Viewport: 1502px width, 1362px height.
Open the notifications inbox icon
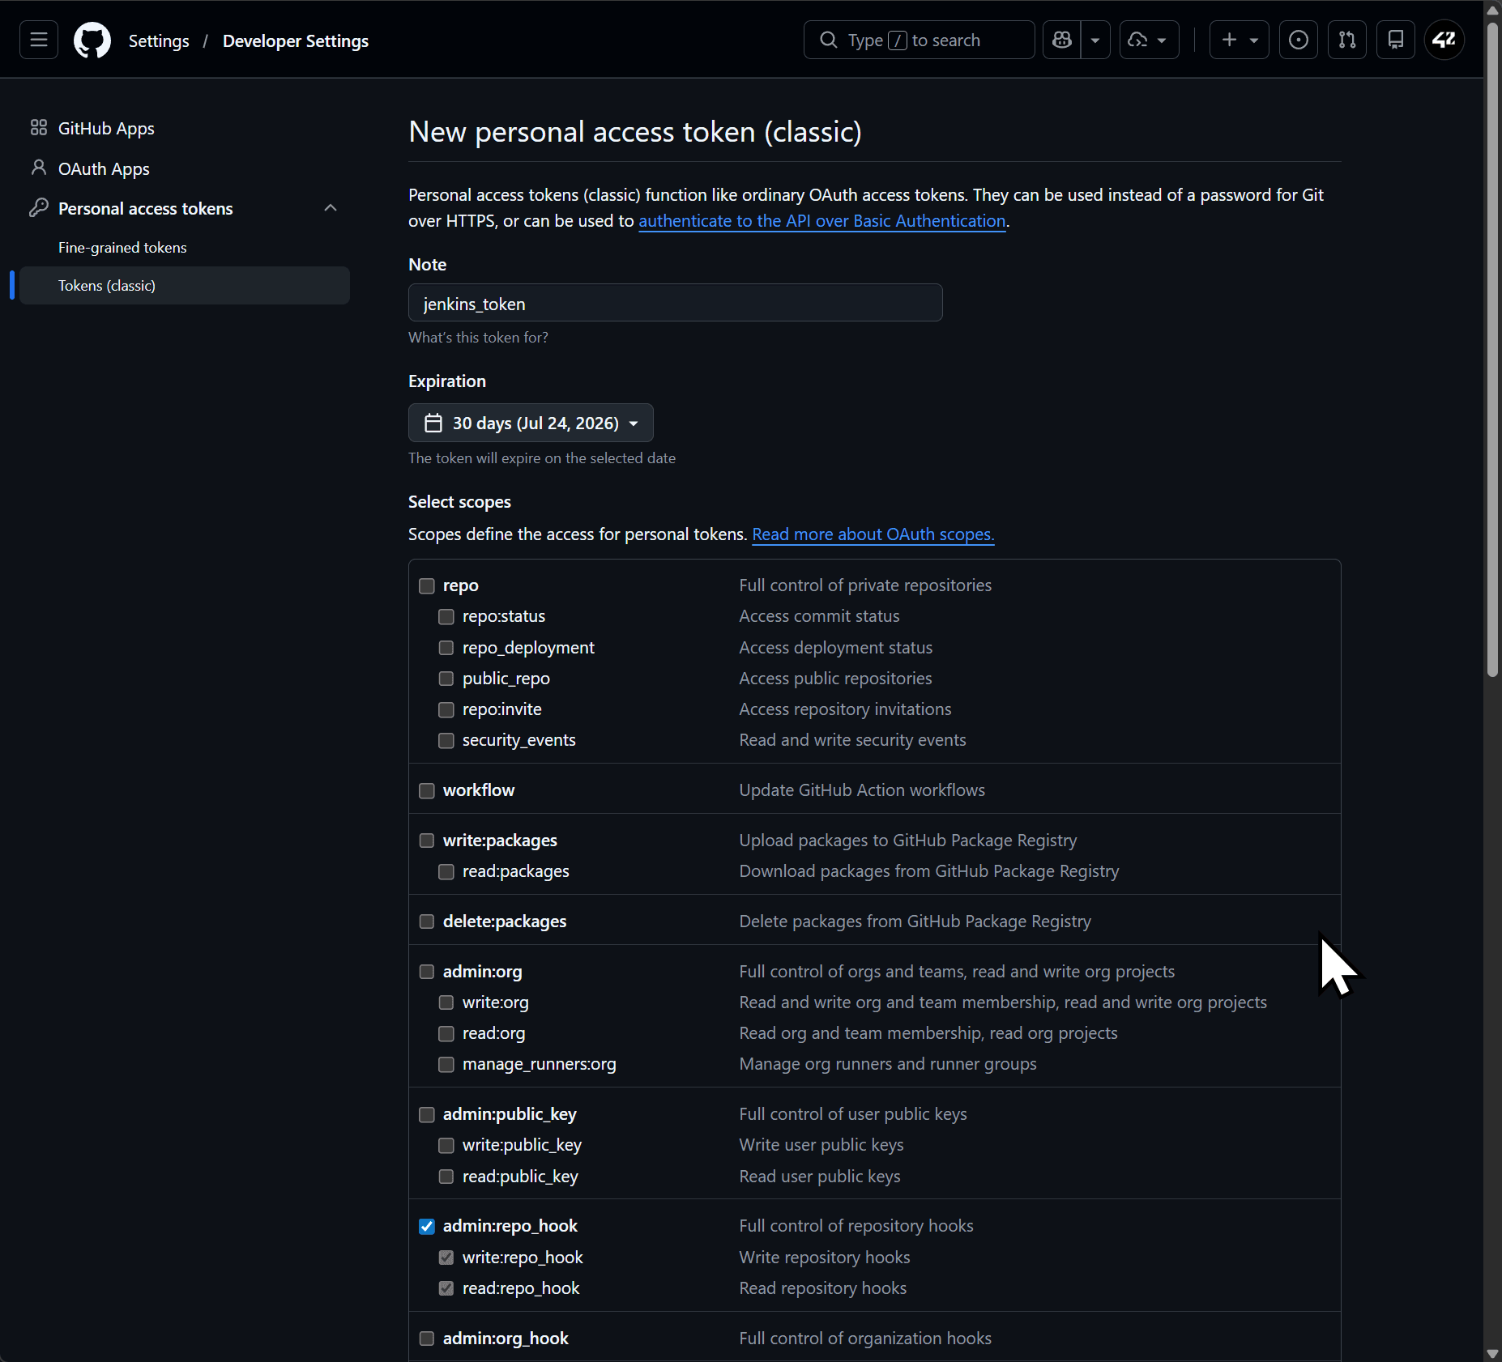pos(1396,40)
